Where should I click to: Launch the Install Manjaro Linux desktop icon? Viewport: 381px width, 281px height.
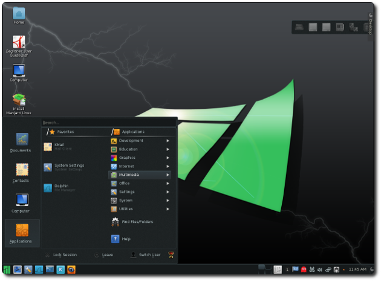coord(19,104)
